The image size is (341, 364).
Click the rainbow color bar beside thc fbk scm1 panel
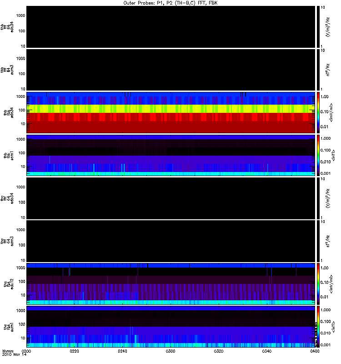(x=318, y=326)
